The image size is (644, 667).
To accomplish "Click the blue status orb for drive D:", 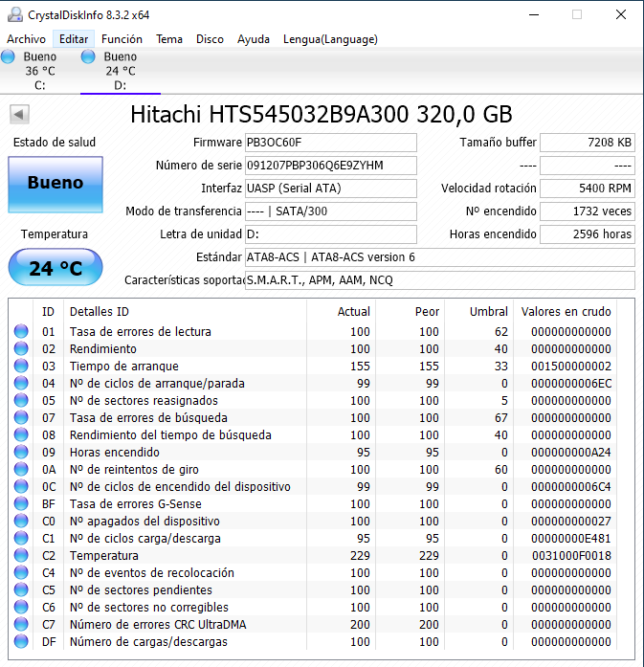I will click(88, 56).
